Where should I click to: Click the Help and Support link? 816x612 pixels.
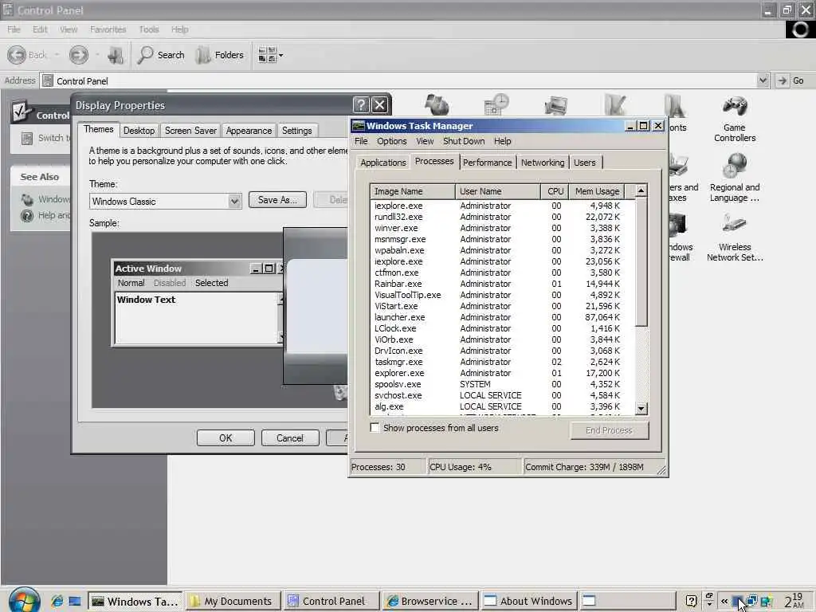(x=45, y=215)
